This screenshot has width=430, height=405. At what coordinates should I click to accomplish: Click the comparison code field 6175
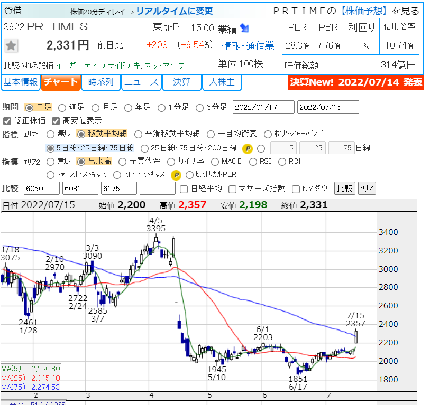[119, 189]
